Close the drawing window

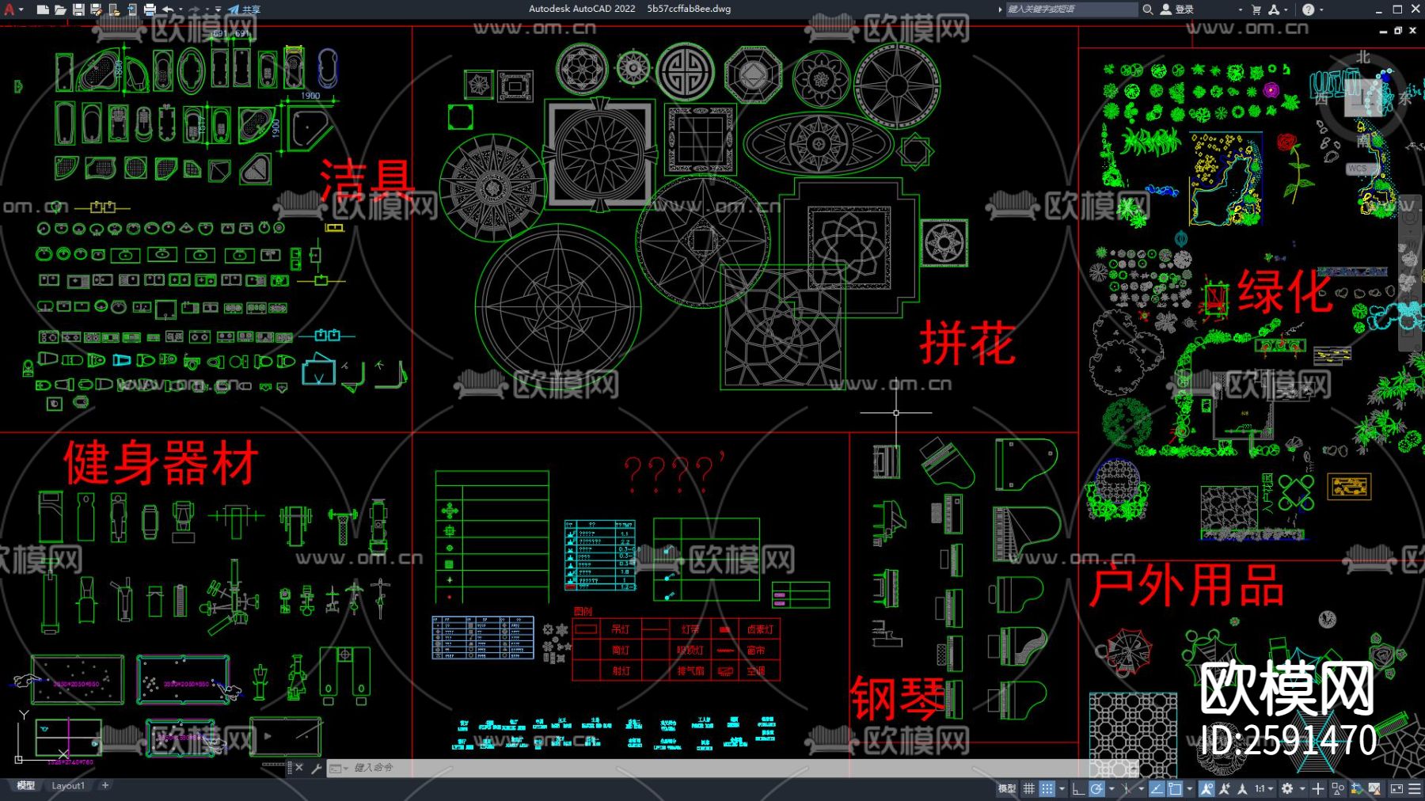(x=1413, y=31)
